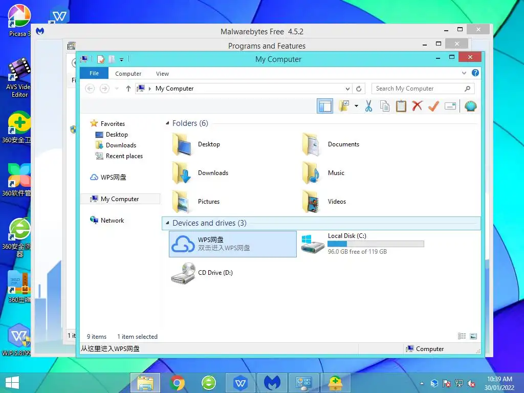Click the New Folder quick access icon
Image resolution: width=524 pixels, height=393 pixels.
click(x=112, y=59)
